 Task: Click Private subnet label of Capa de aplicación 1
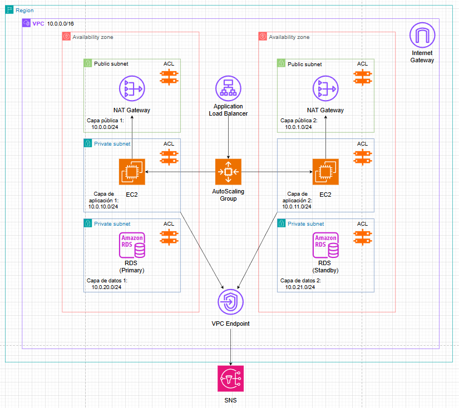(x=112, y=143)
